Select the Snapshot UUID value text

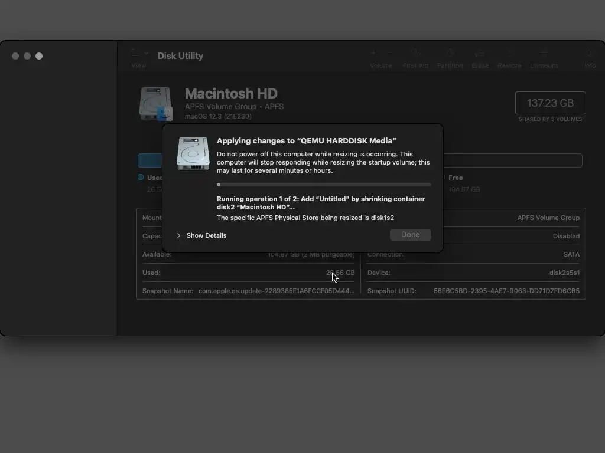(506, 291)
